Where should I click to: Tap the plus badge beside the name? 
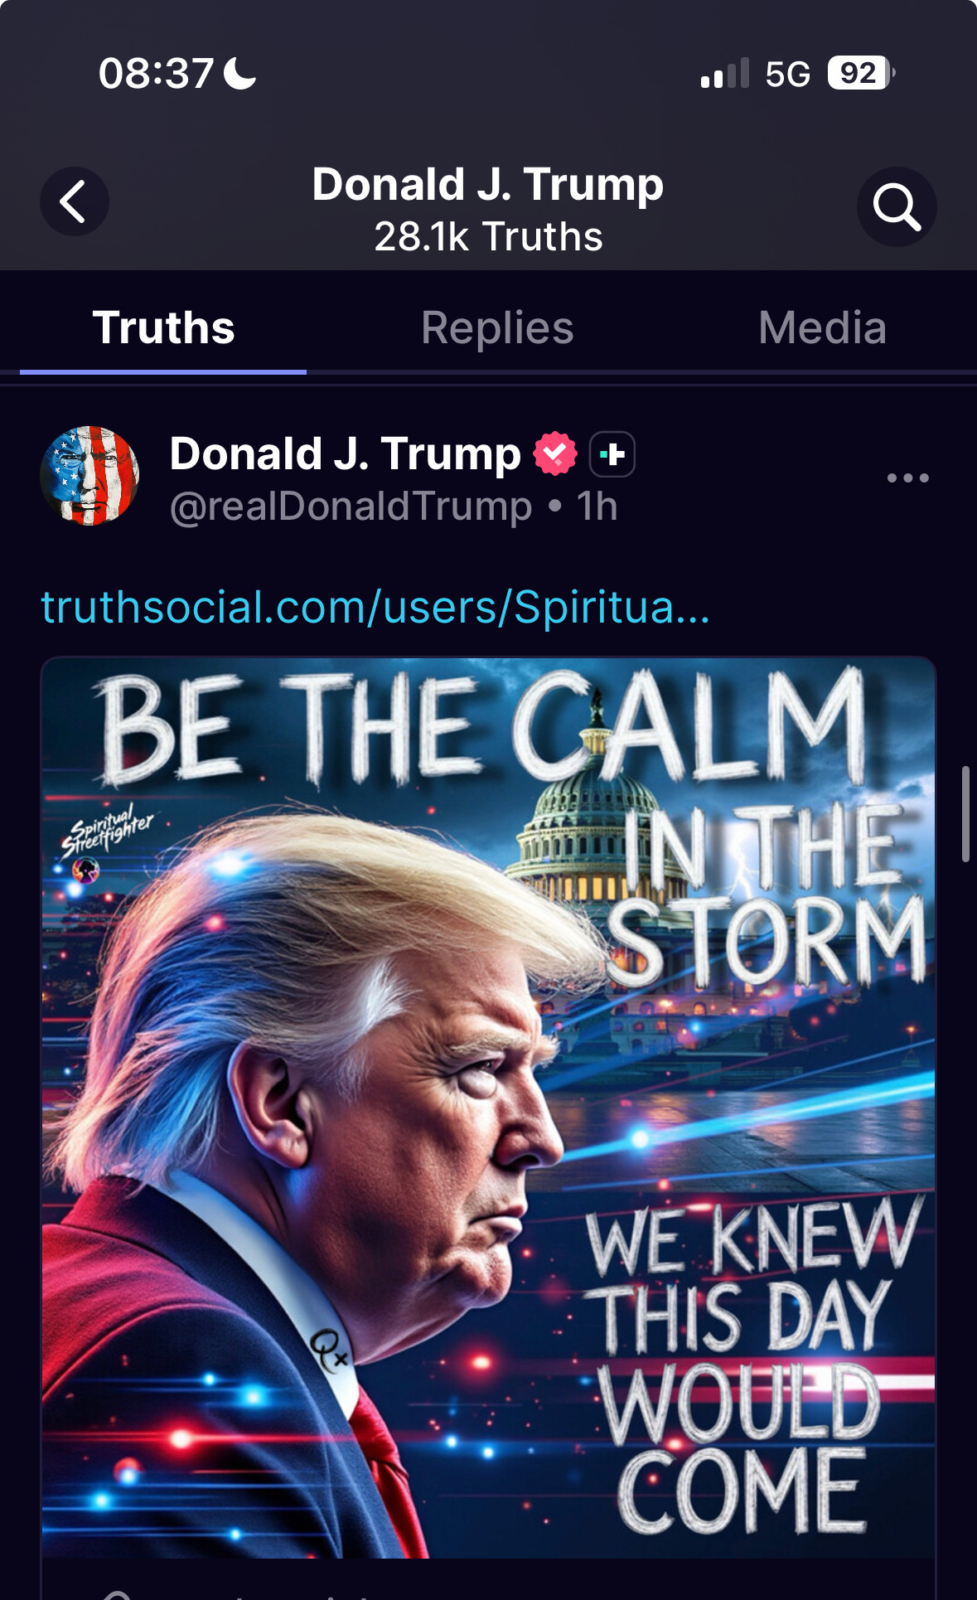[x=612, y=454]
